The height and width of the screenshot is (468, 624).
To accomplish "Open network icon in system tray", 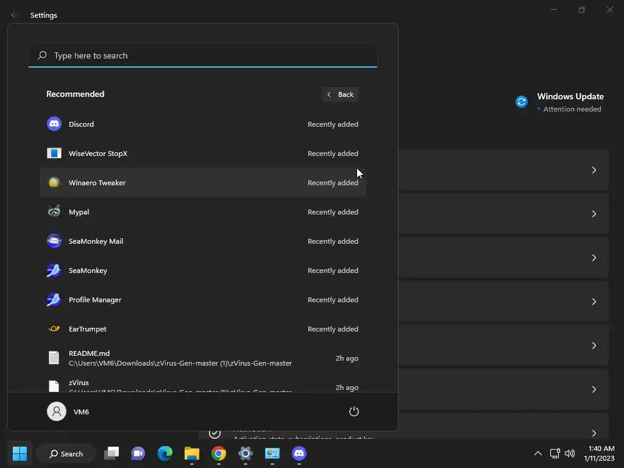I will click(555, 453).
